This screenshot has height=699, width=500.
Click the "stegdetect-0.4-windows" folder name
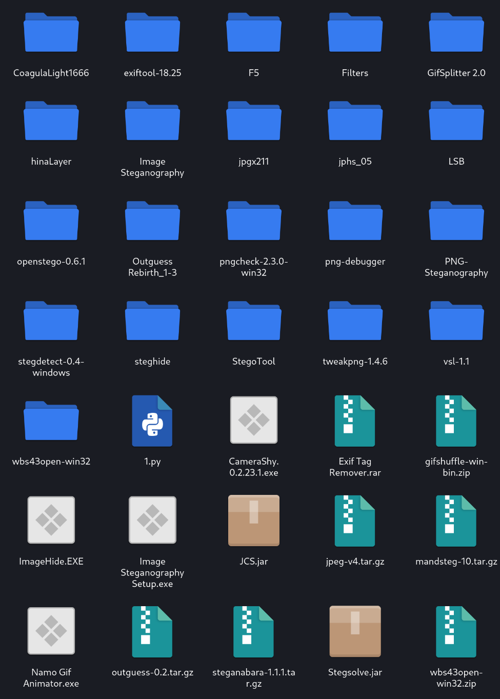pos(51,367)
